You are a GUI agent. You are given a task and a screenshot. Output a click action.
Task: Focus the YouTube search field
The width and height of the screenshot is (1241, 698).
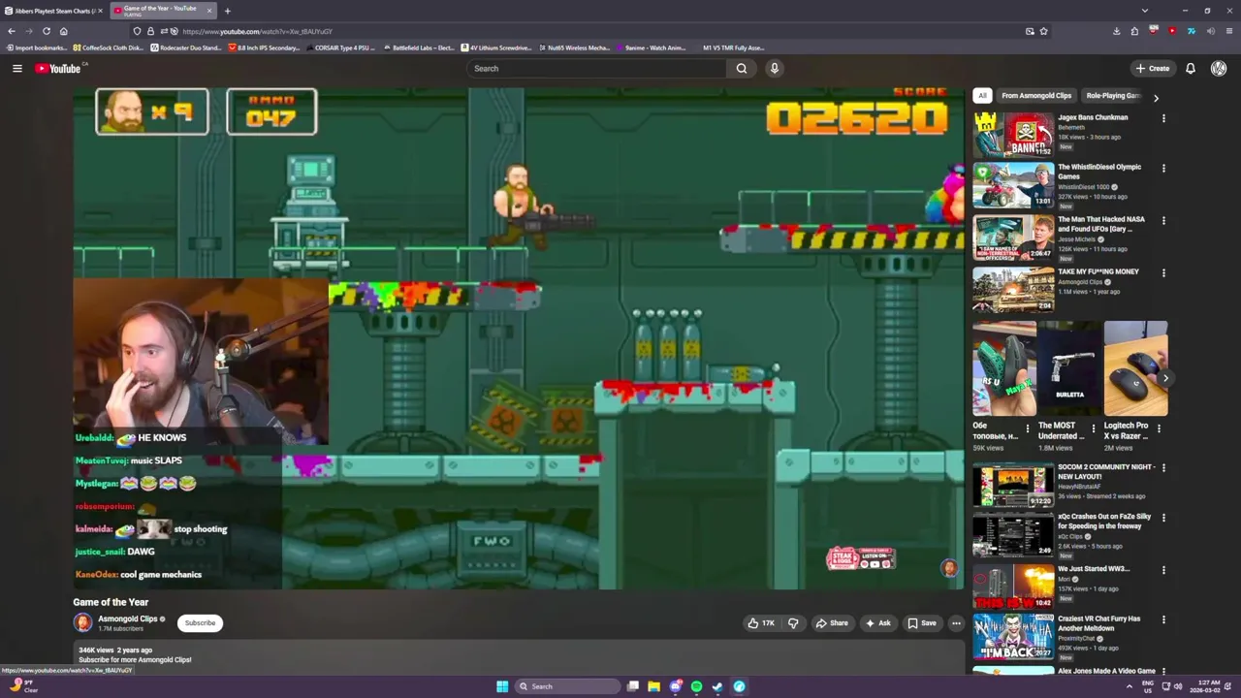[x=596, y=68]
